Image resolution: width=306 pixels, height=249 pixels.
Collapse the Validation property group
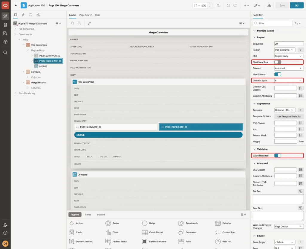click(254, 149)
